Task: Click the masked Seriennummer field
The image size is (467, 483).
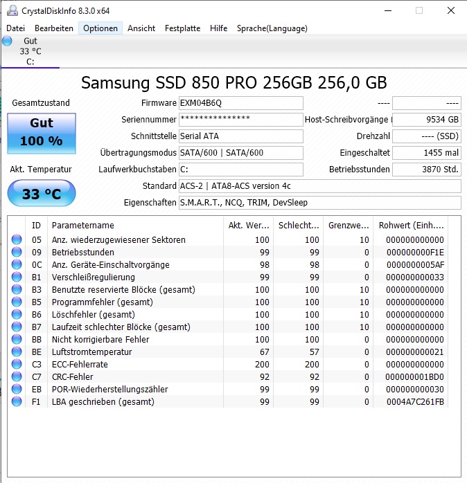Action: click(x=241, y=120)
